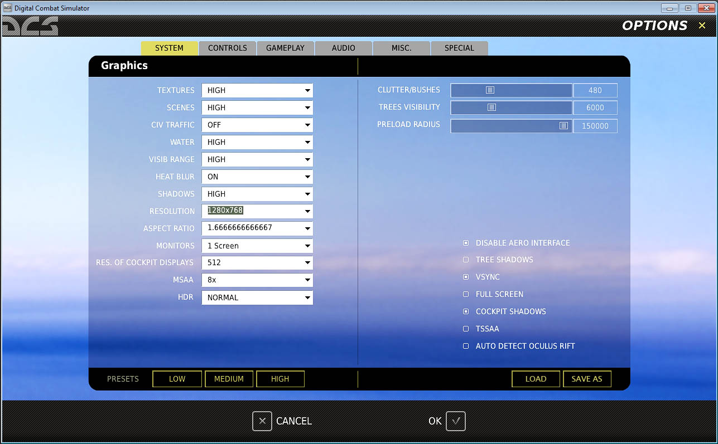718x444 pixels.
Task: Switch to the CONTROLS tab
Action: 228,48
